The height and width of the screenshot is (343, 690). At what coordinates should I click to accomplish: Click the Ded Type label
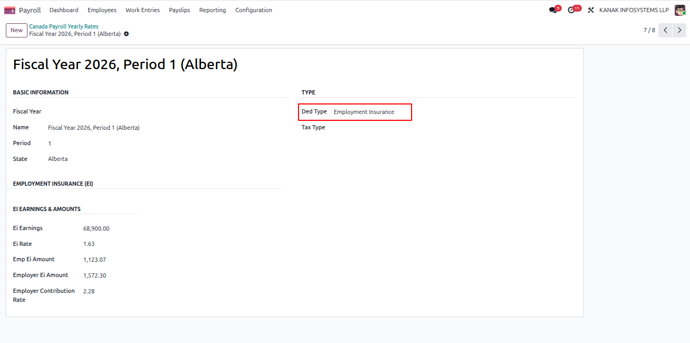[314, 112]
